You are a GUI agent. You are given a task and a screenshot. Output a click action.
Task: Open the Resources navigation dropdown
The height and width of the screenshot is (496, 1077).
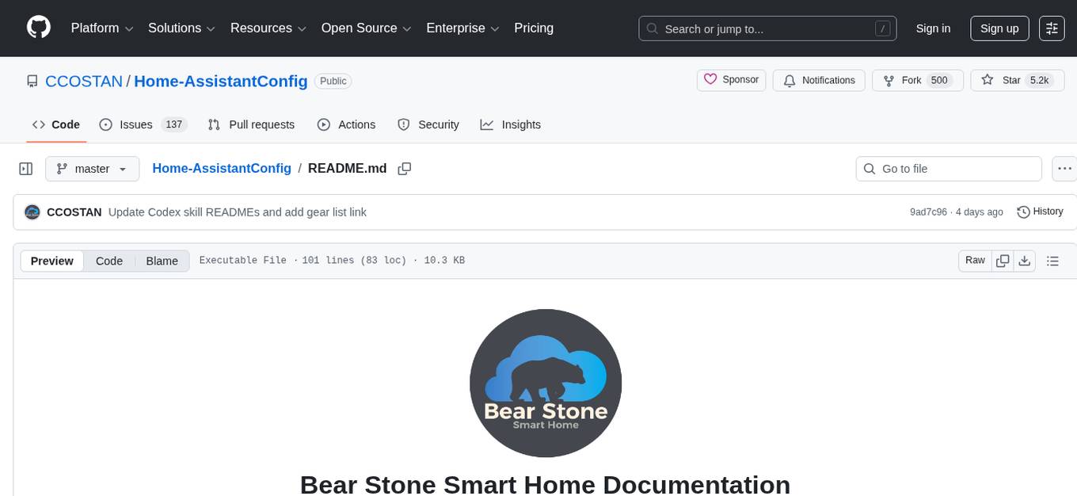click(x=268, y=28)
